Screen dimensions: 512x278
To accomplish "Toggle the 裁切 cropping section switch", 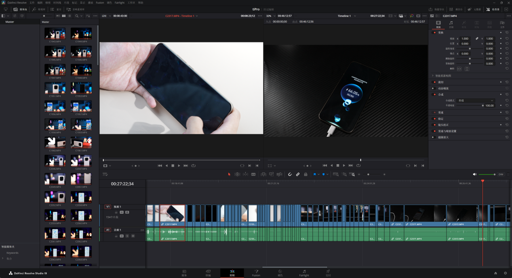I will click(x=434, y=82).
